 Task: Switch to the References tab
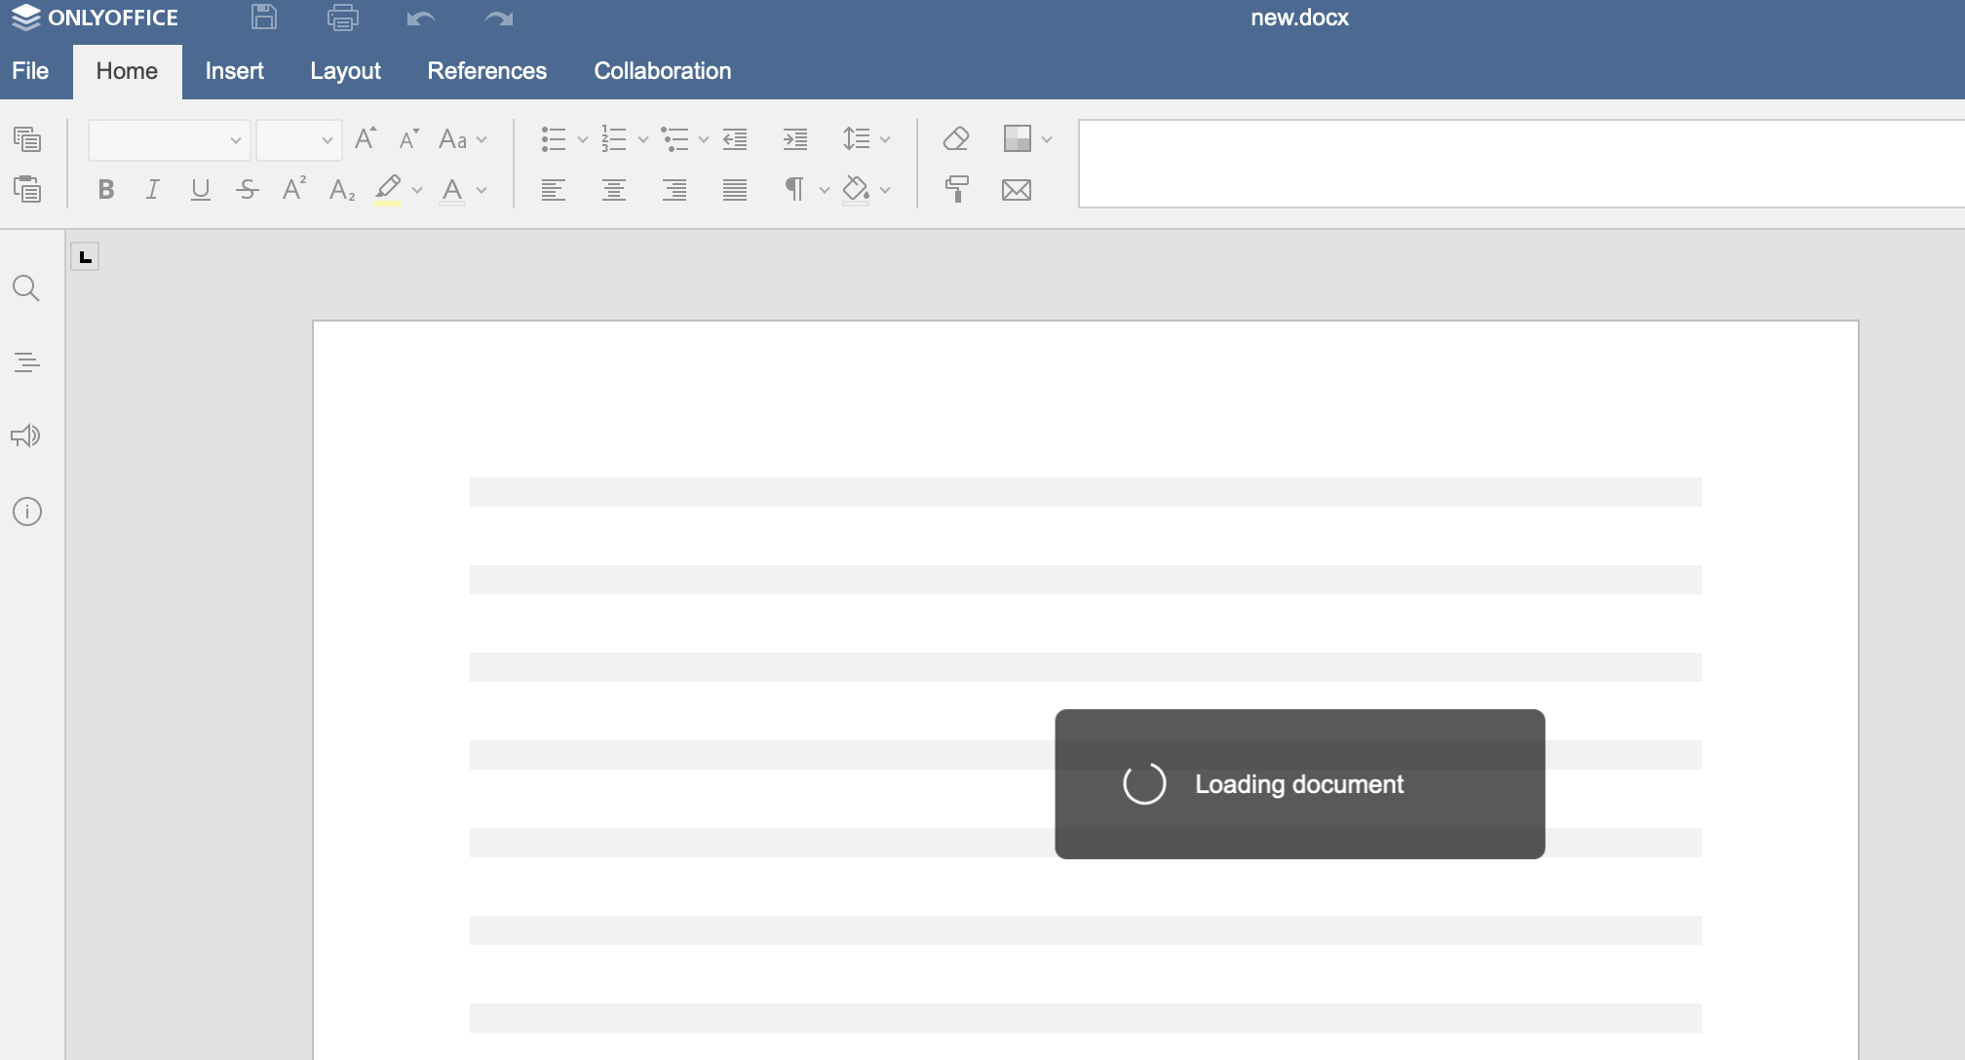(x=486, y=71)
